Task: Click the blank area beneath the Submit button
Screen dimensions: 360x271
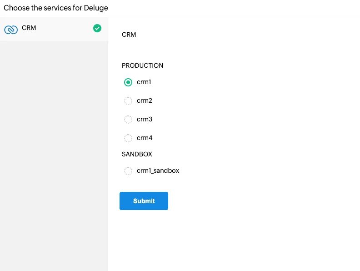Action: (234, 241)
